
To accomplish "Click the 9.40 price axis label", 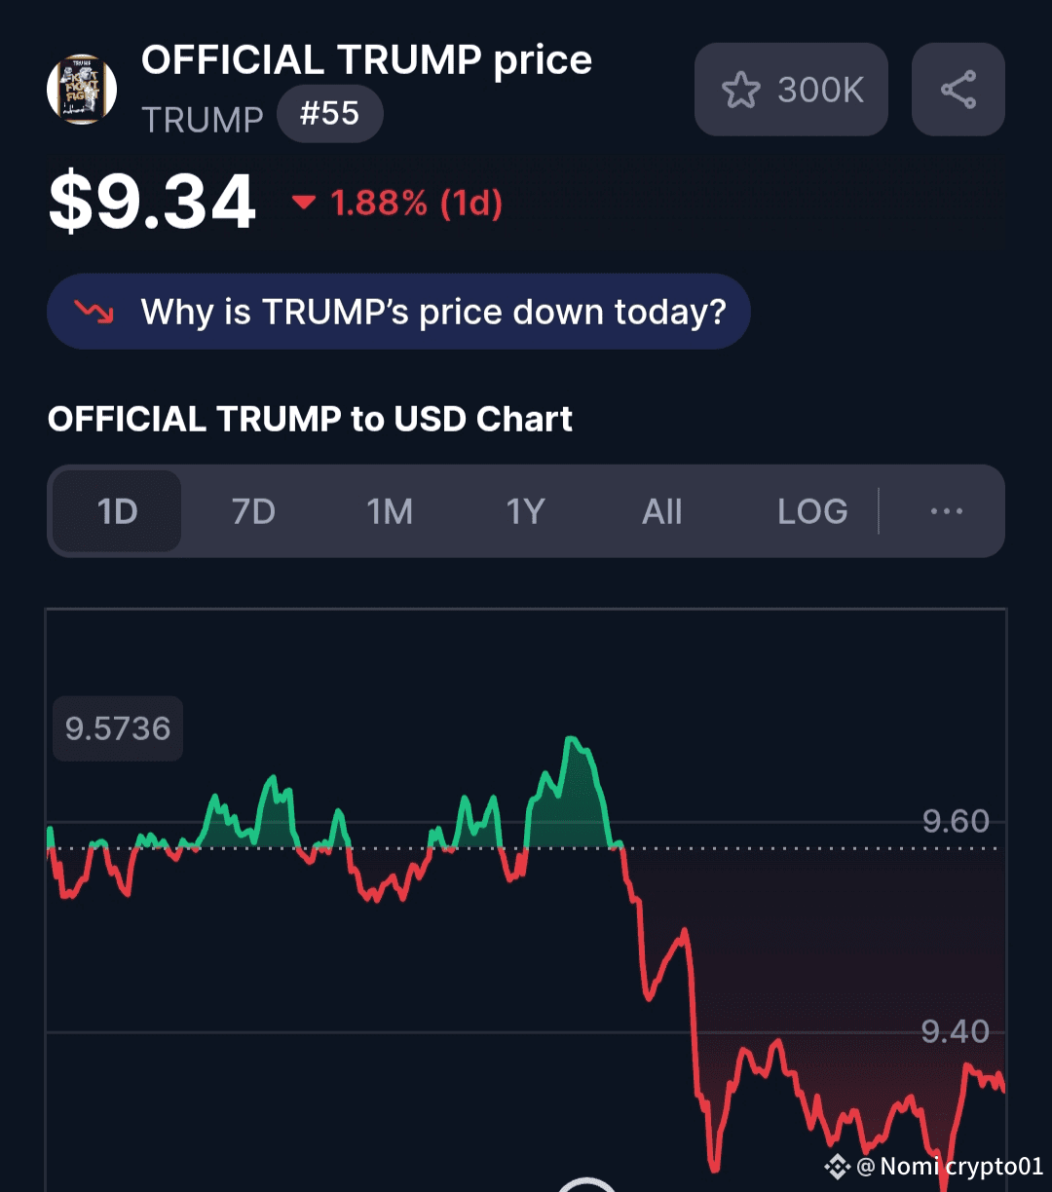I will (956, 1031).
